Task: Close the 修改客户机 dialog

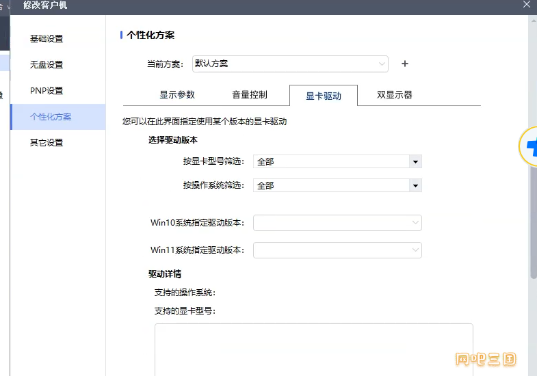Action: pos(526,5)
